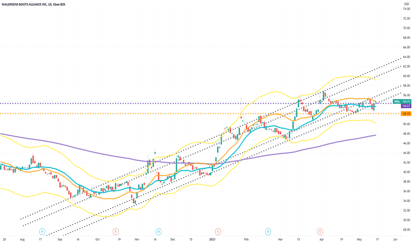
Task: Click the orange 52.15 price level tag
Action: (x=406, y=114)
